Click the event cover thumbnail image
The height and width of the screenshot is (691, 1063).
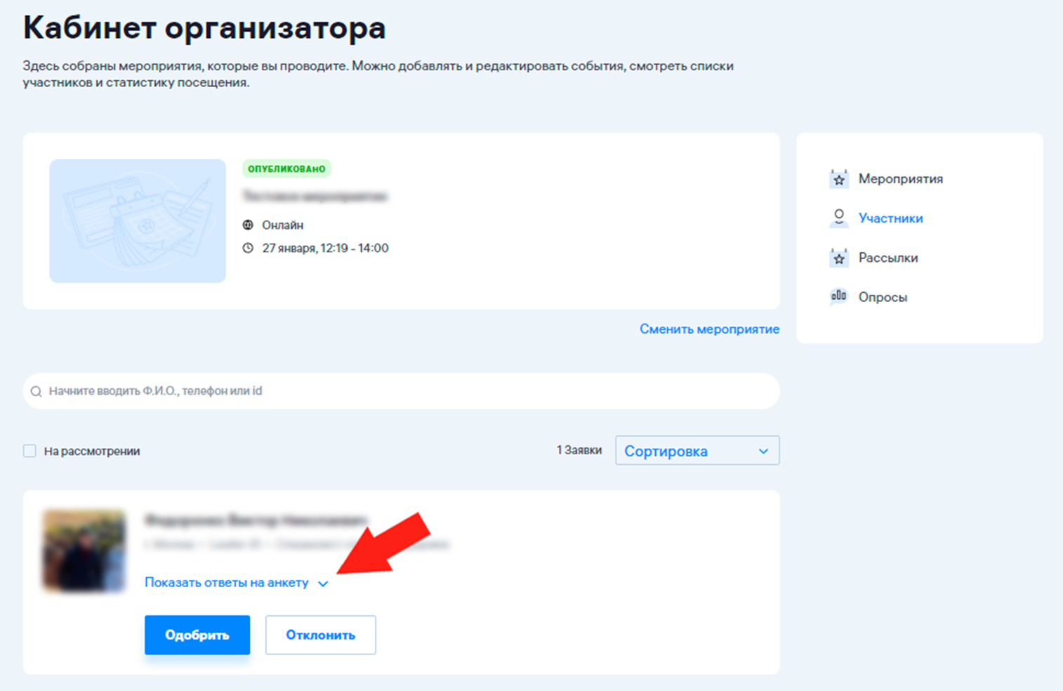coord(138,221)
